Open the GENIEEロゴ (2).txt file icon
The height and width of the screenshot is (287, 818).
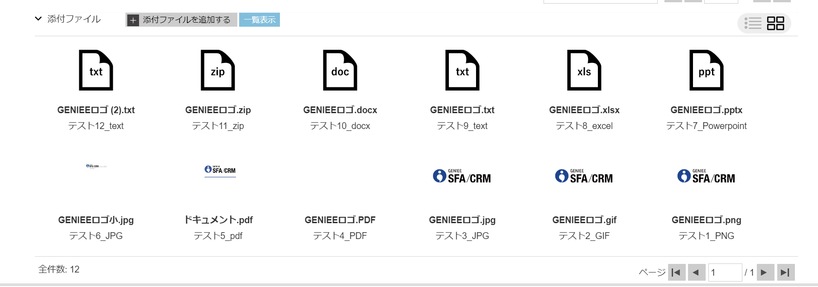coord(96,70)
